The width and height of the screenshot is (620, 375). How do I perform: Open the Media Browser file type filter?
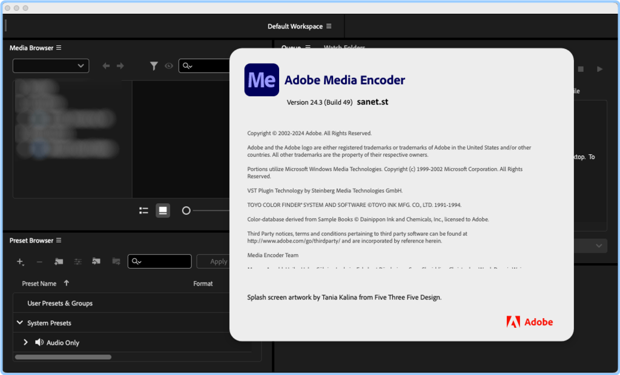point(154,66)
